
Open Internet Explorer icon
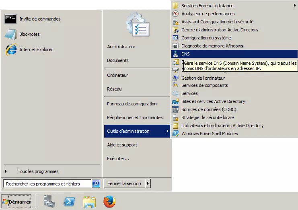click(x=11, y=49)
